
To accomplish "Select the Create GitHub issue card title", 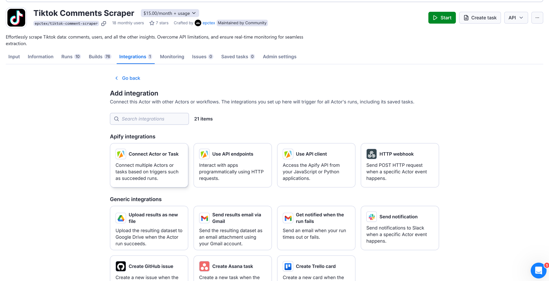I will coord(151,266).
